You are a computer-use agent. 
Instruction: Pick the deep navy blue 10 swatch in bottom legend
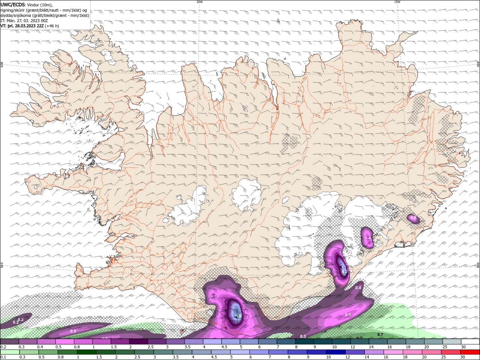(x=336, y=352)
